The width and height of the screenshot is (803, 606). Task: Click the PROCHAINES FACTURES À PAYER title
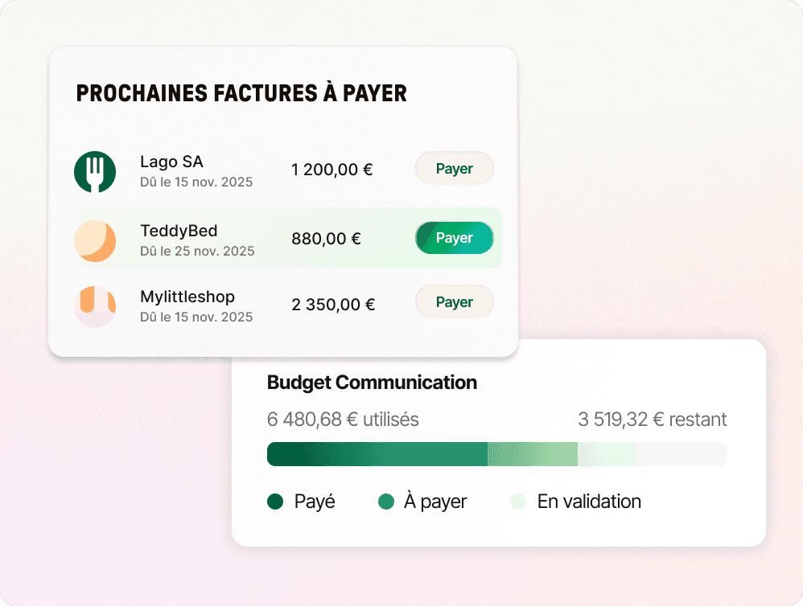click(x=241, y=93)
